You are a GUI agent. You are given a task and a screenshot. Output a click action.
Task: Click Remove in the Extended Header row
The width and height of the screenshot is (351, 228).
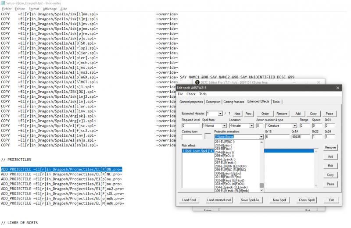[x=282, y=114]
